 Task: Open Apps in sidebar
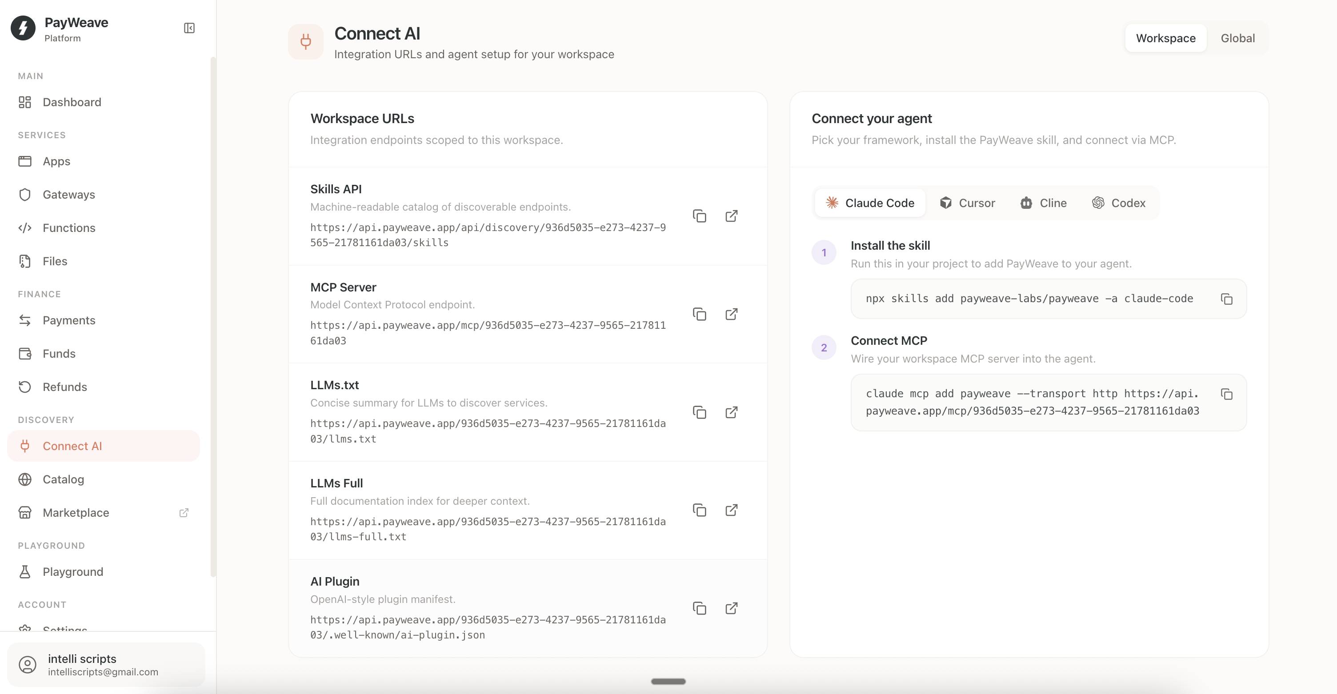tap(104, 161)
